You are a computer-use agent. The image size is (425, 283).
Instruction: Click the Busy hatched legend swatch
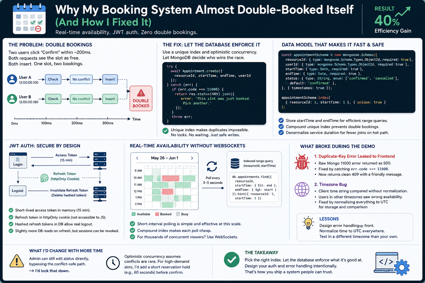(x=178, y=214)
